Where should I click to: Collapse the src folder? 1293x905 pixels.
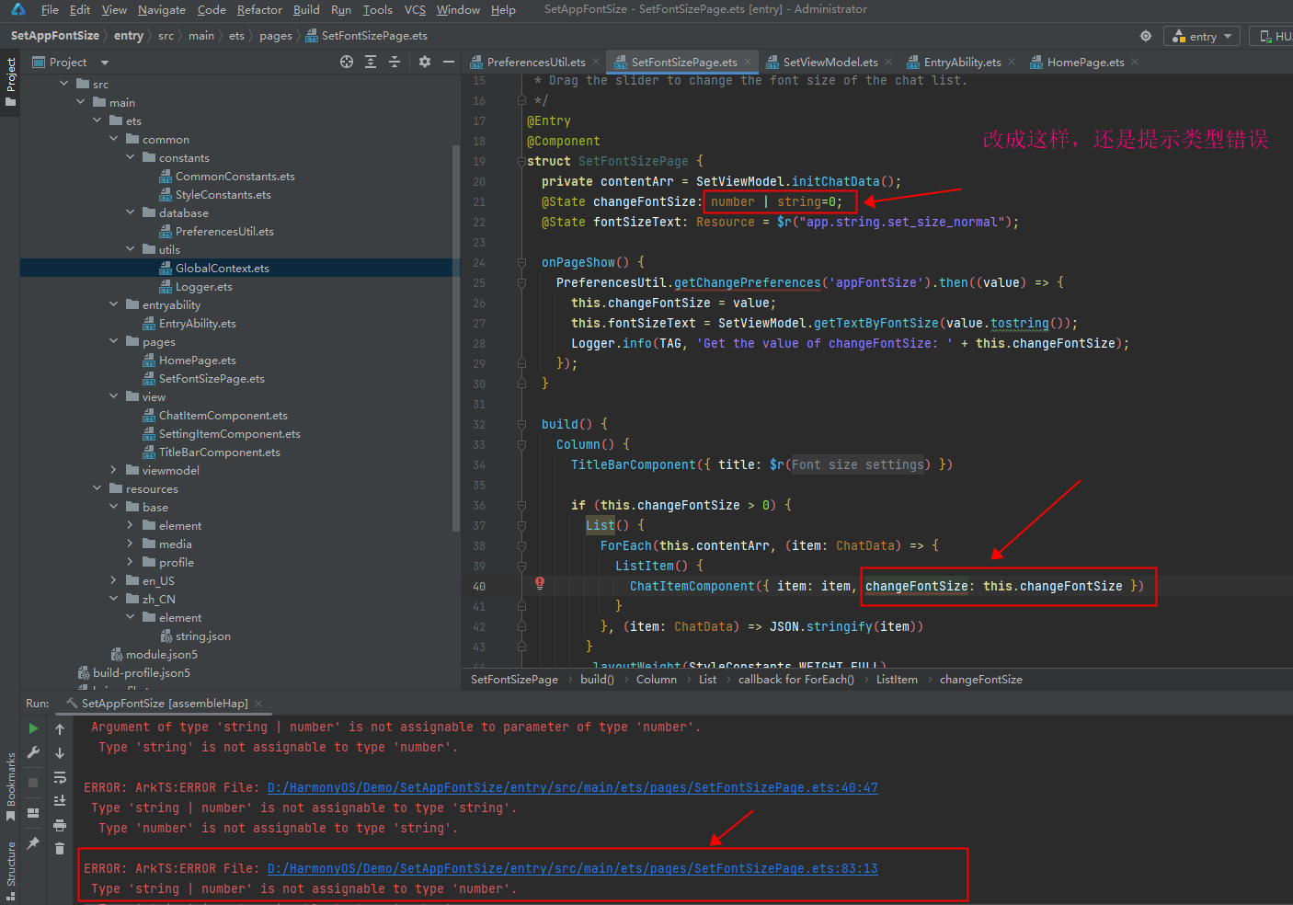64,84
